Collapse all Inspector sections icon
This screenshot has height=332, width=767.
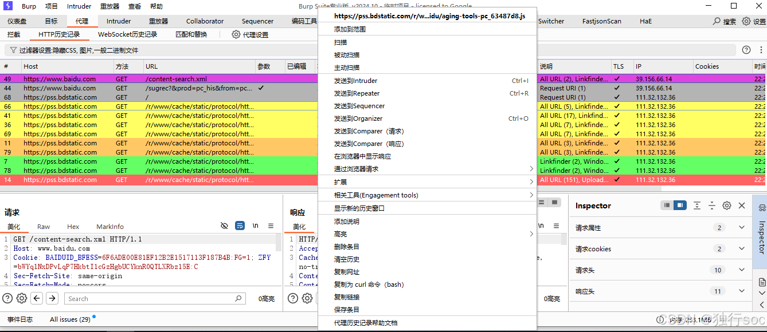(x=712, y=205)
